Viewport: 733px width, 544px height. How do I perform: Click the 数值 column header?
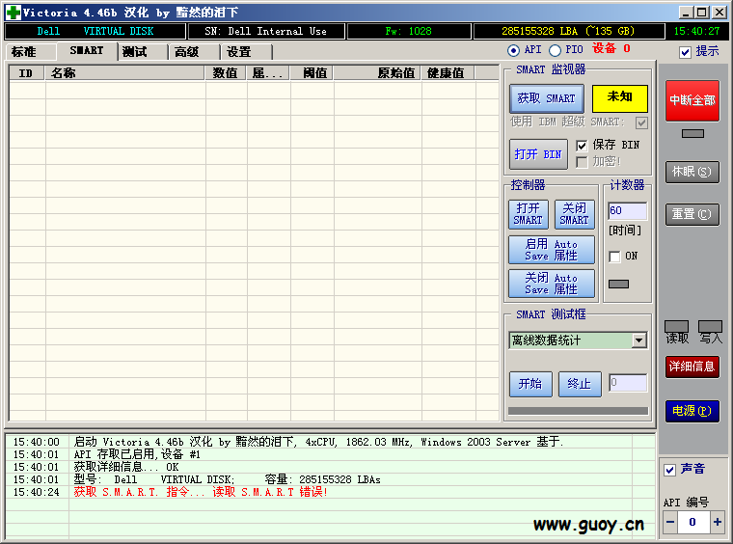[226, 73]
